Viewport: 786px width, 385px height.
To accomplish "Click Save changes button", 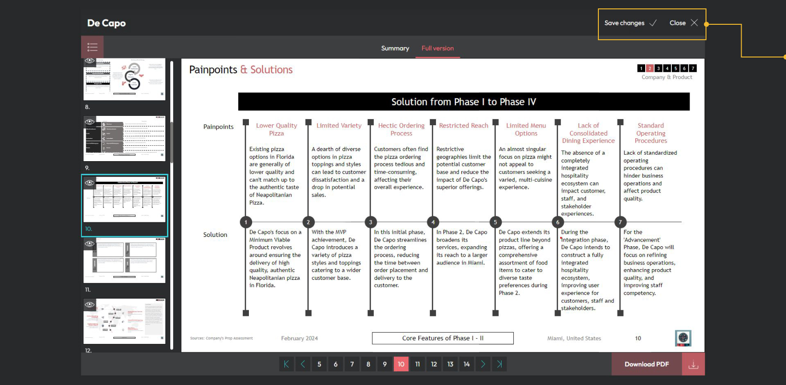I will click(x=631, y=23).
